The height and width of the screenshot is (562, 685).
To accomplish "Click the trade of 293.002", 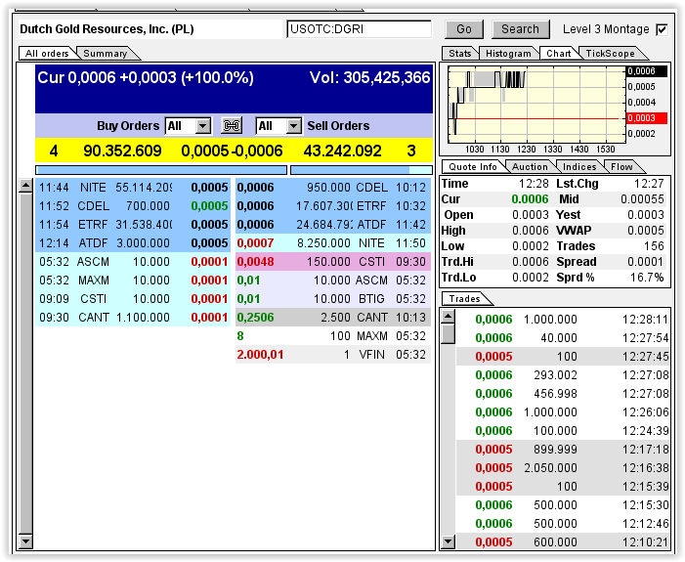I will click(x=563, y=375).
